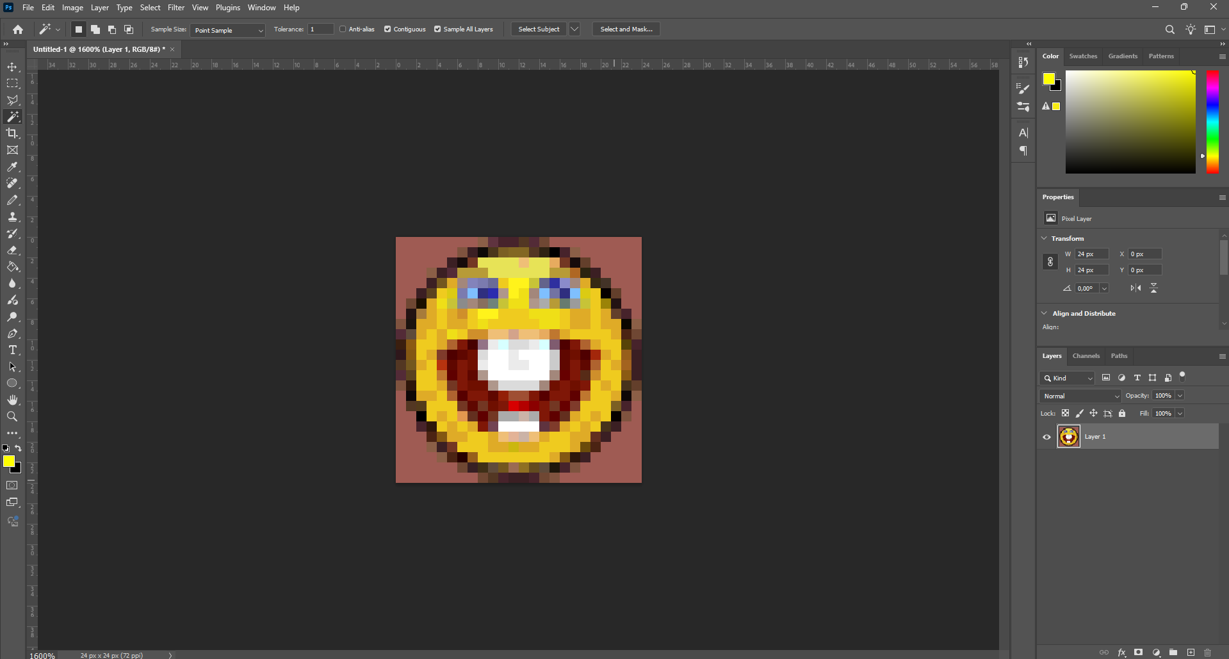Disable Sample All Layers checkbox
Viewport: 1229px width, 659px height.
click(437, 29)
